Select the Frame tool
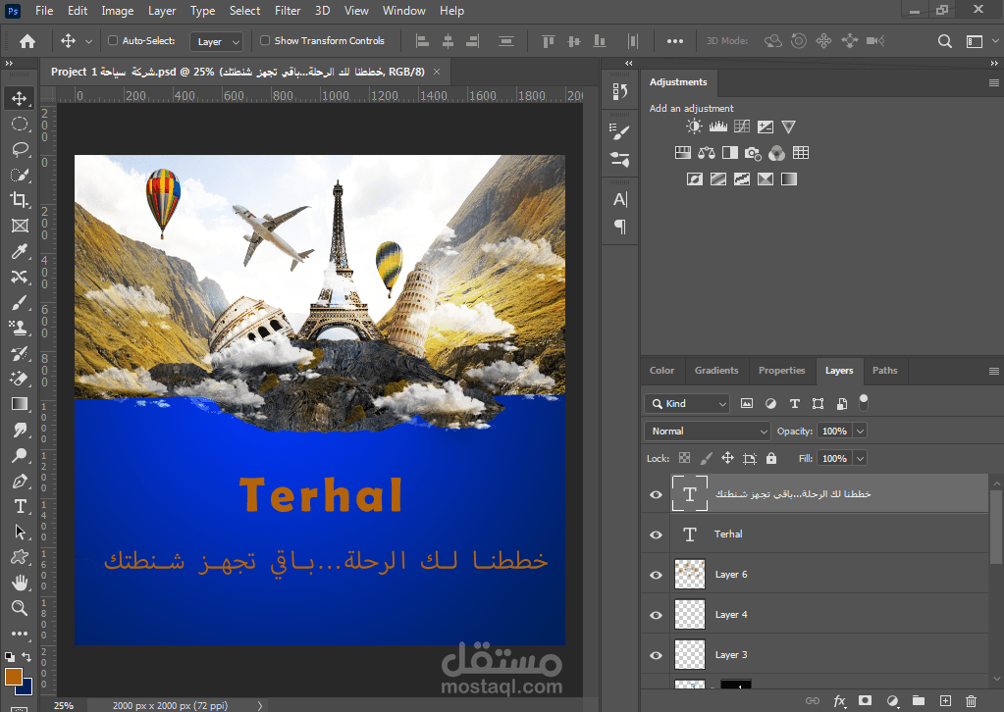Viewport: 1004px width, 712px height. pos(20,226)
